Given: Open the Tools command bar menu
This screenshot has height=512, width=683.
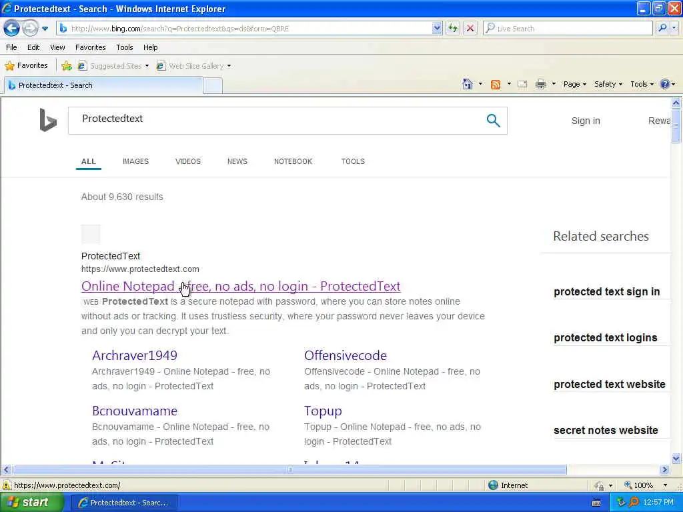Looking at the screenshot, I should tap(642, 84).
